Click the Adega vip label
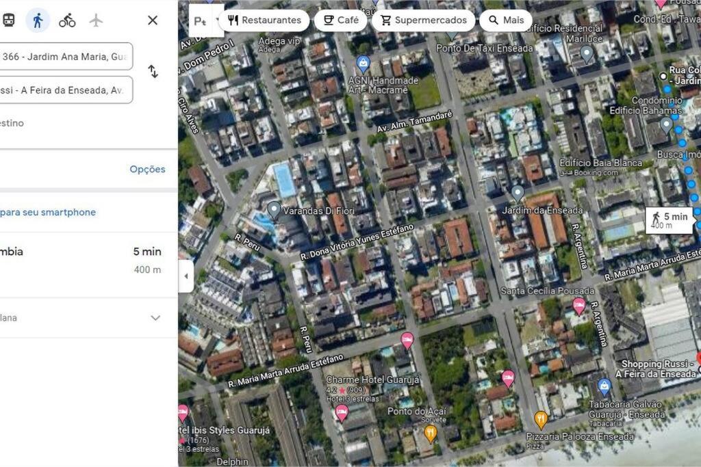Screen dimensions: 701x467 pos(279,40)
